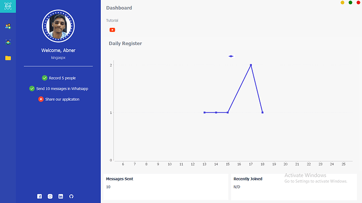
Task: Click the green check beside Record 5 people
Action: pyautogui.click(x=45, y=78)
